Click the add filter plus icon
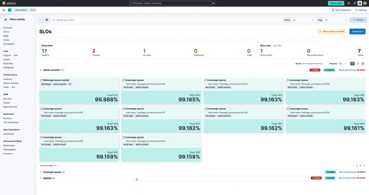 (47, 20)
